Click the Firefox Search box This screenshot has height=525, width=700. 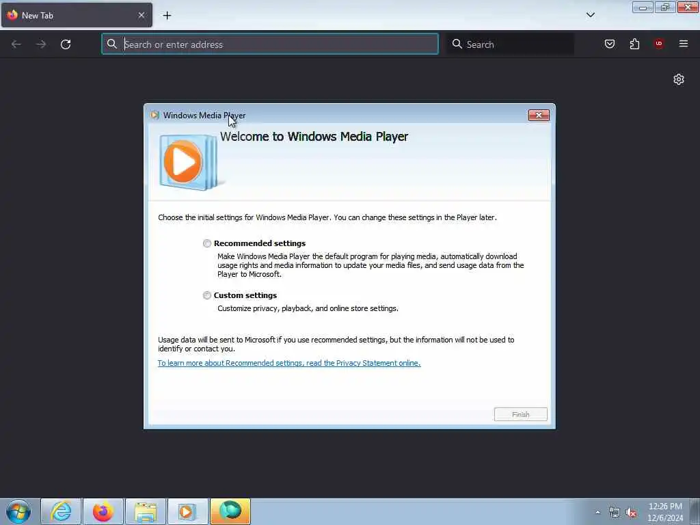pyautogui.click(x=510, y=44)
